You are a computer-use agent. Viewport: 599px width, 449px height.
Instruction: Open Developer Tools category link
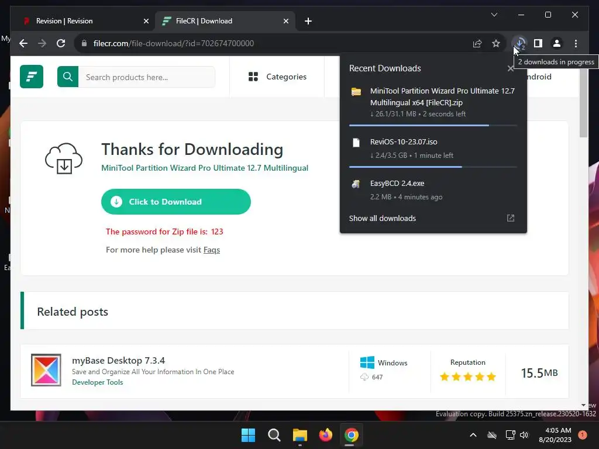[x=98, y=382]
